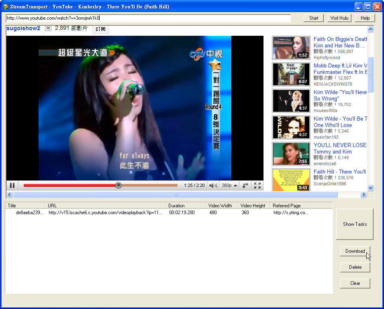The image size is (384, 309).
Task: Click the Delete button
Action: pos(355,267)
